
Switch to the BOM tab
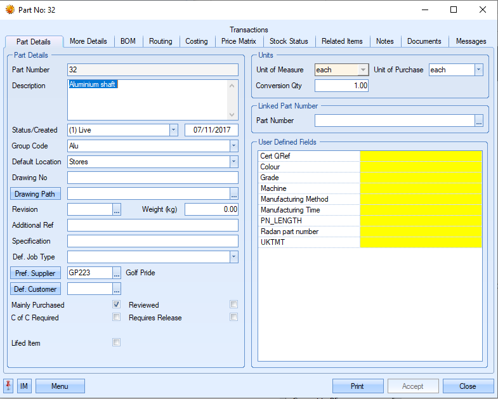tap(128, 41)
